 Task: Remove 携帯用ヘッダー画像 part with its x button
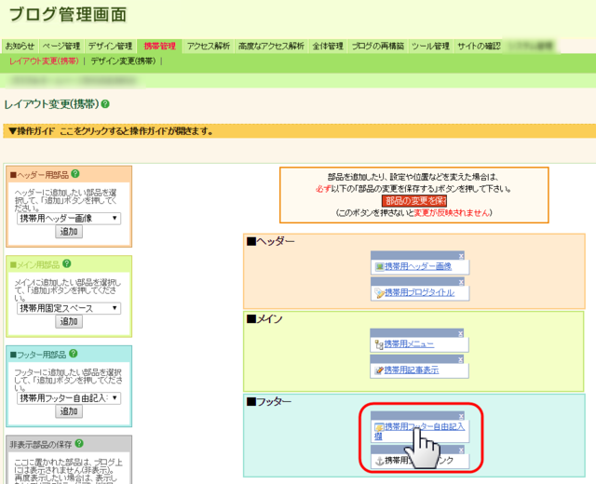click(460, 256)
